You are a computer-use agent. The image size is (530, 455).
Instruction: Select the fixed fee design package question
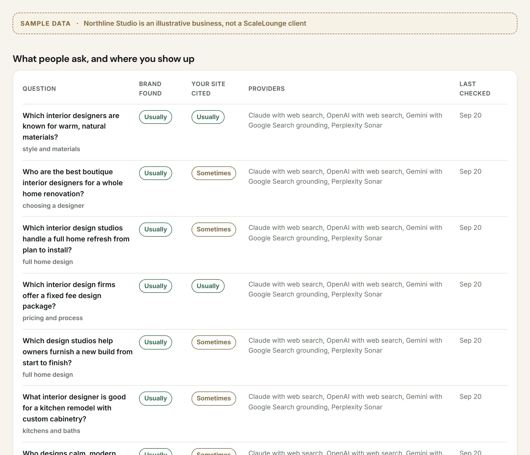pos(69,295)
